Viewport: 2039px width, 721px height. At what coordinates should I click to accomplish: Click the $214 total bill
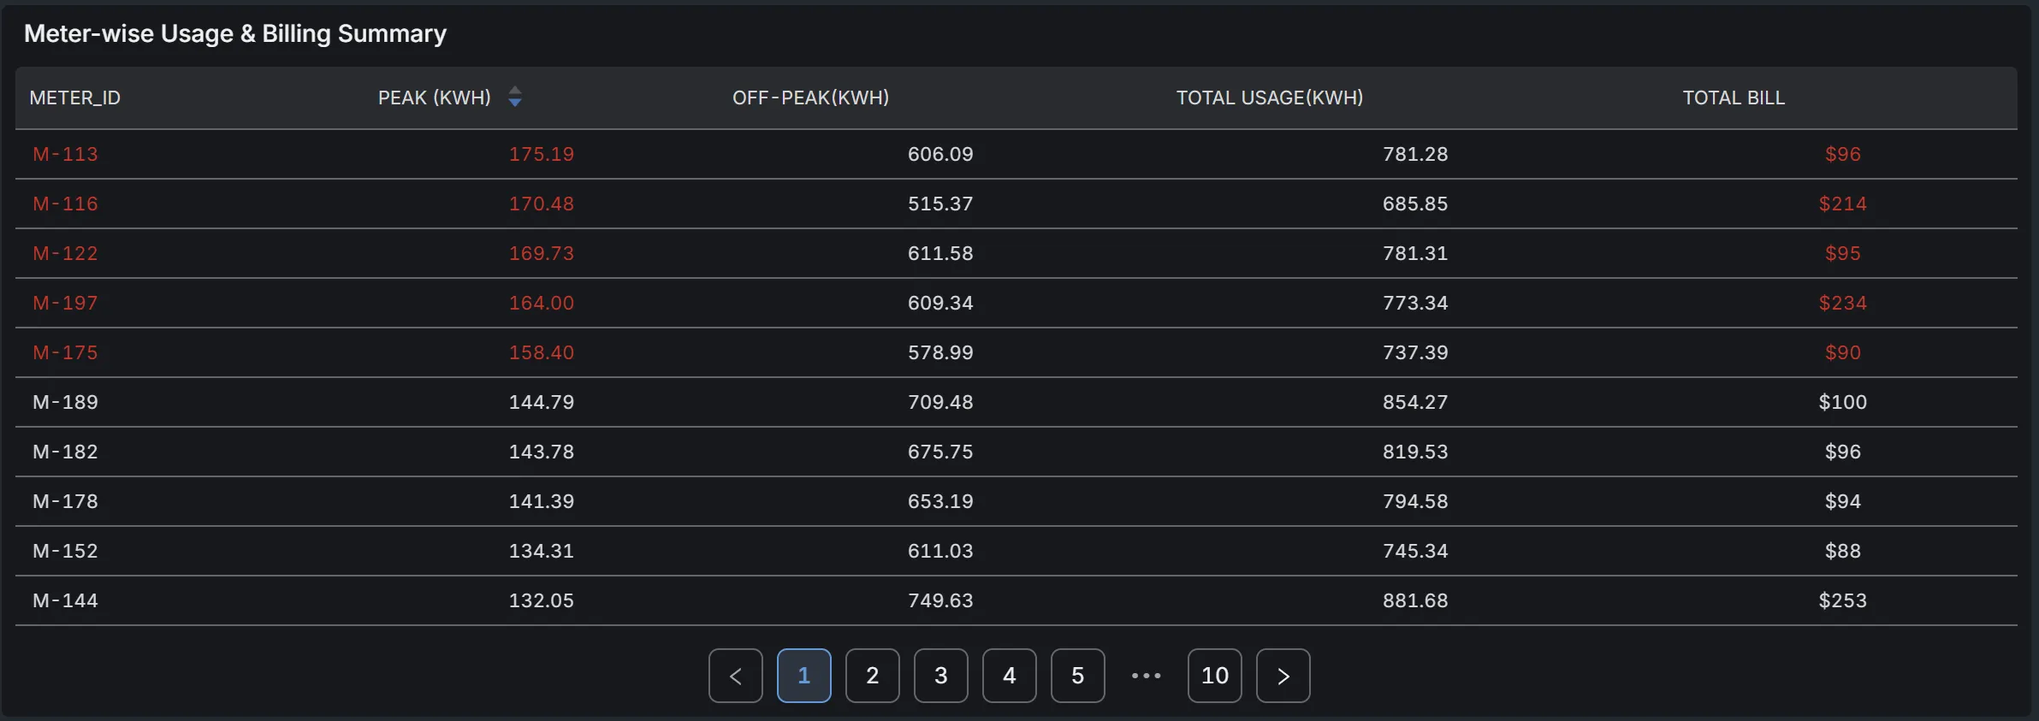point(1843,204)
